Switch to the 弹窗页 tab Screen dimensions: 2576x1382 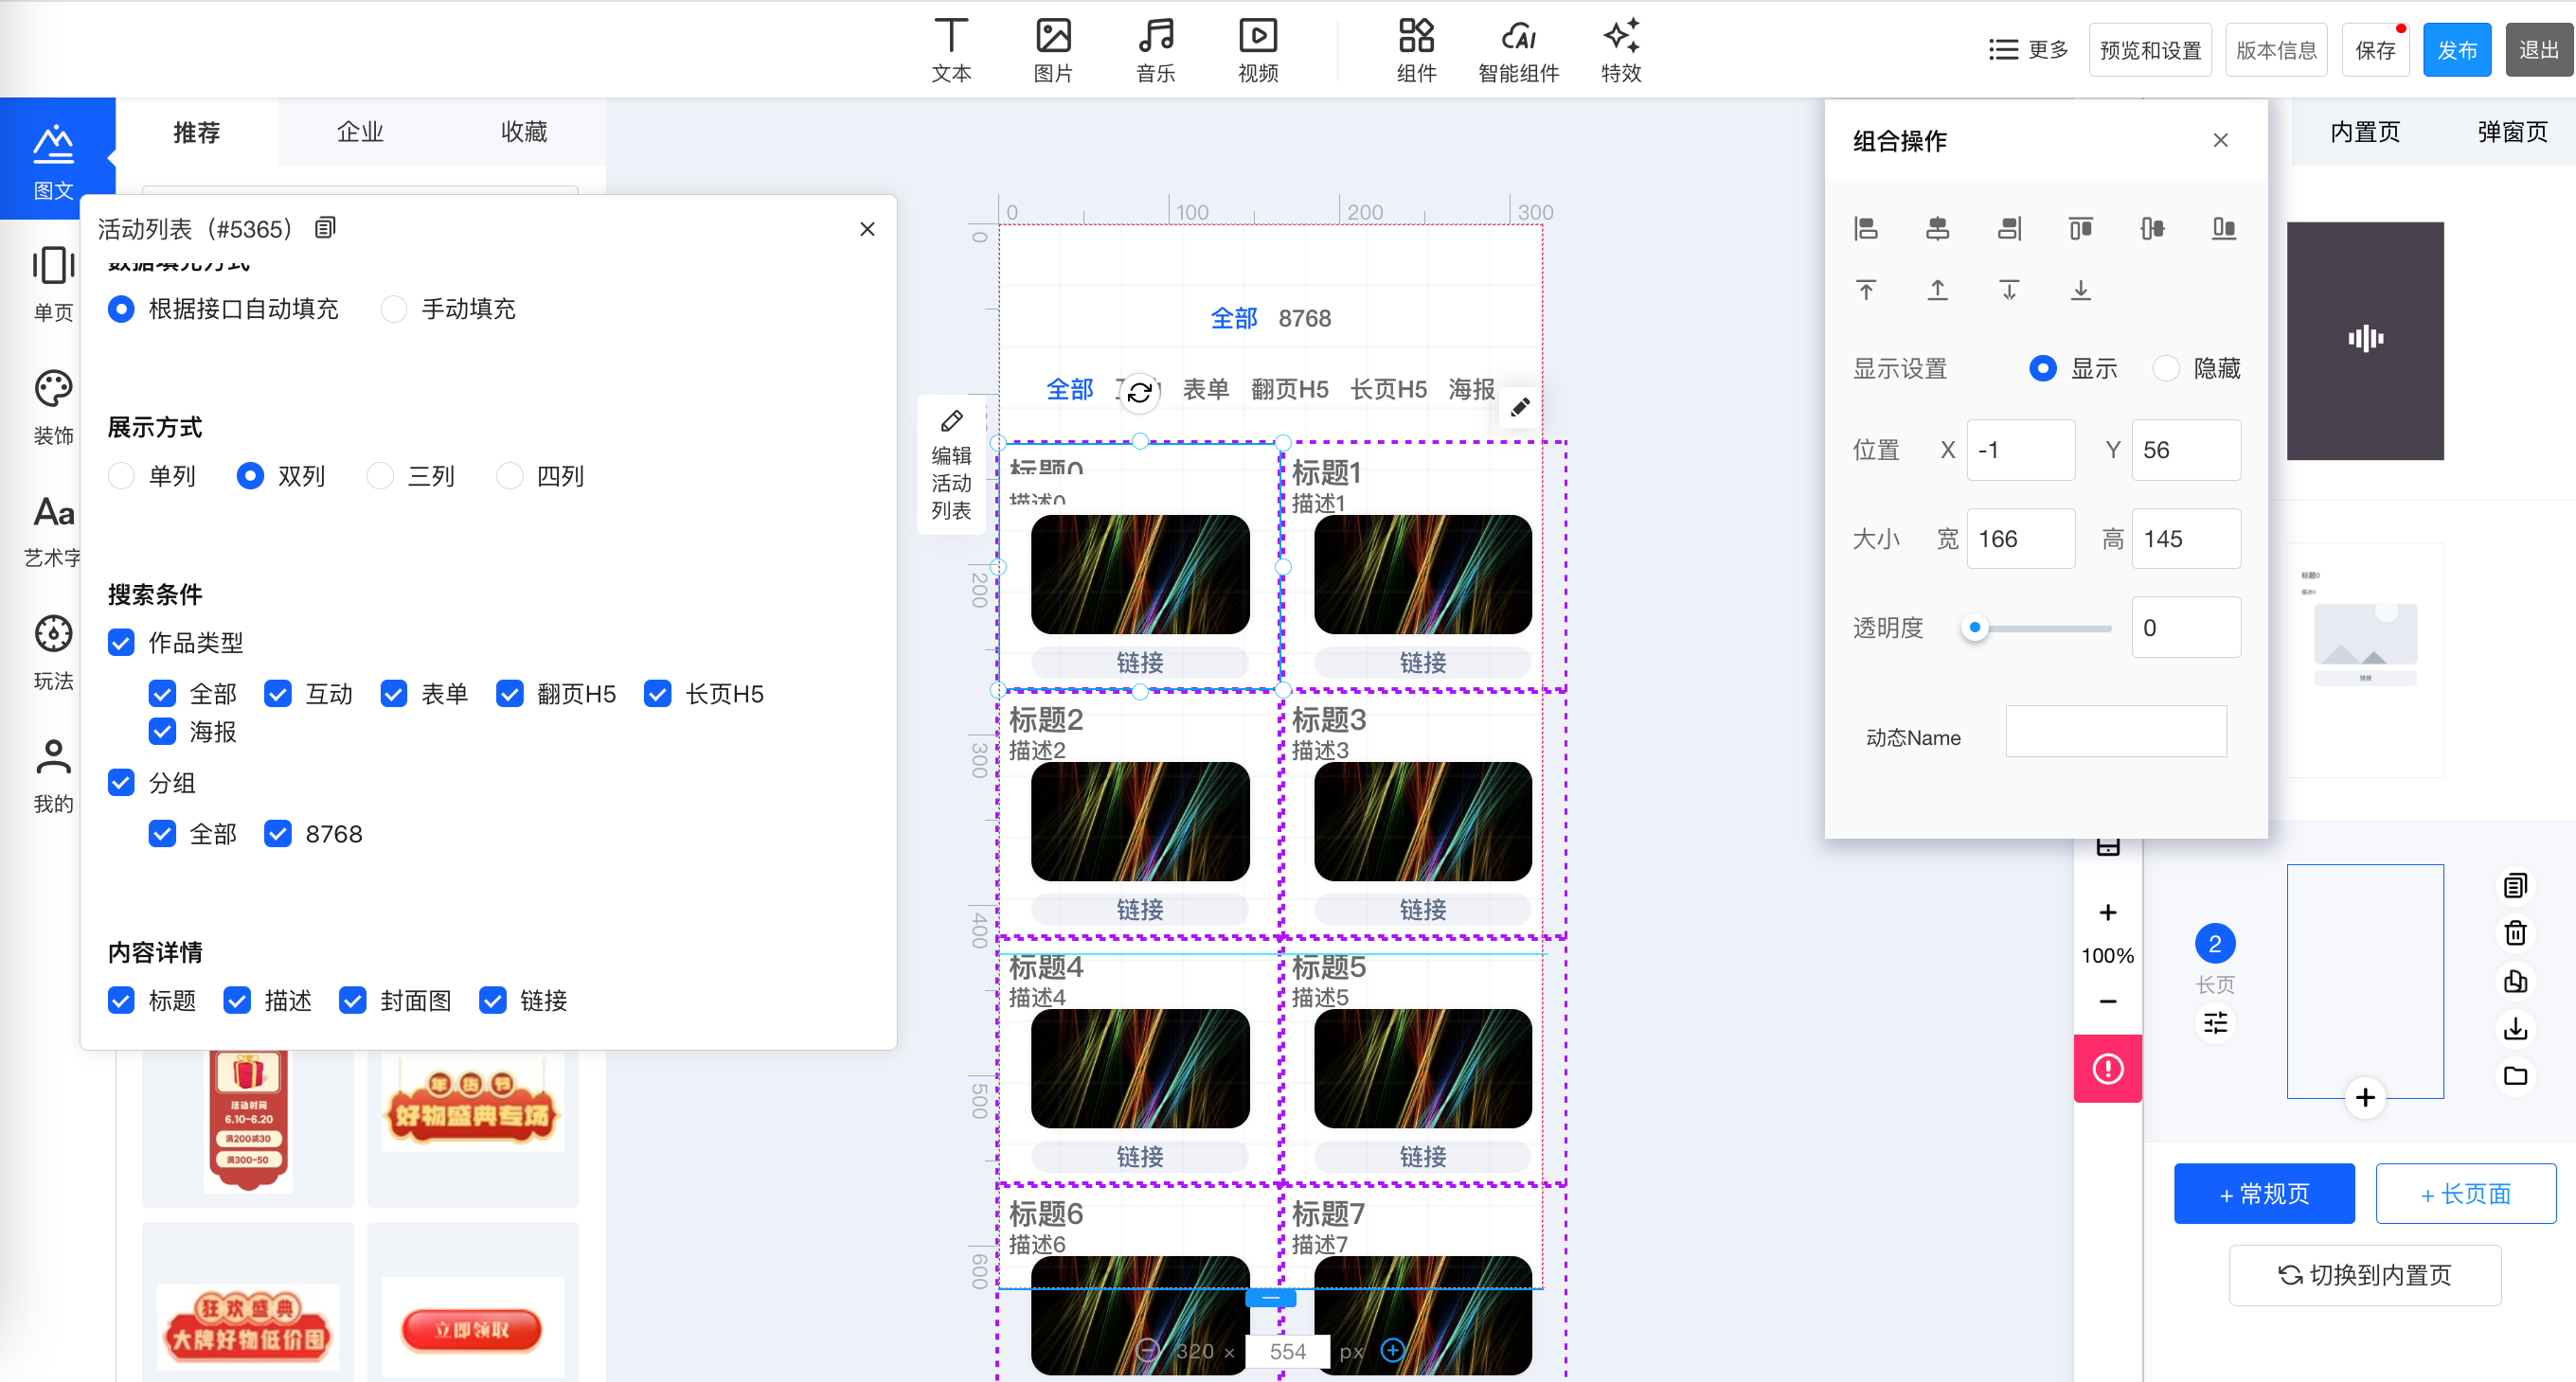click(x=2511, y=132)
